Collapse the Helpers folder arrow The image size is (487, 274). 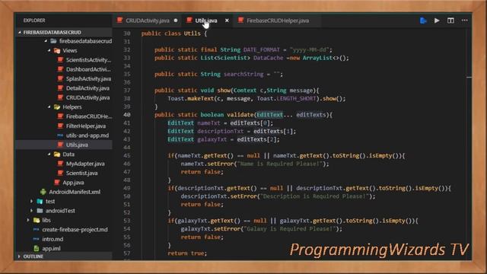(x=49, y=107)
